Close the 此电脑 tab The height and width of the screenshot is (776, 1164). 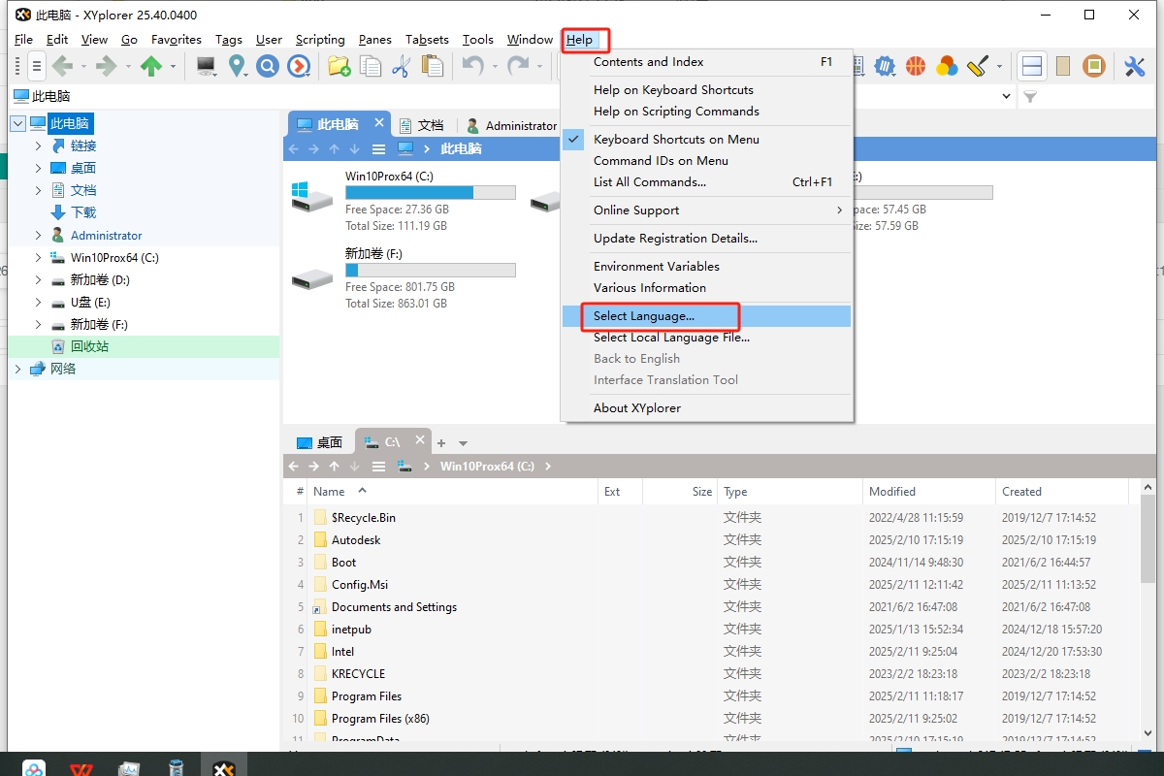coord(379,123)
